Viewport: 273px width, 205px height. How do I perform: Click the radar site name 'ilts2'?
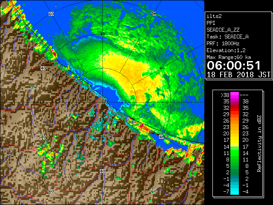(214, 16)
